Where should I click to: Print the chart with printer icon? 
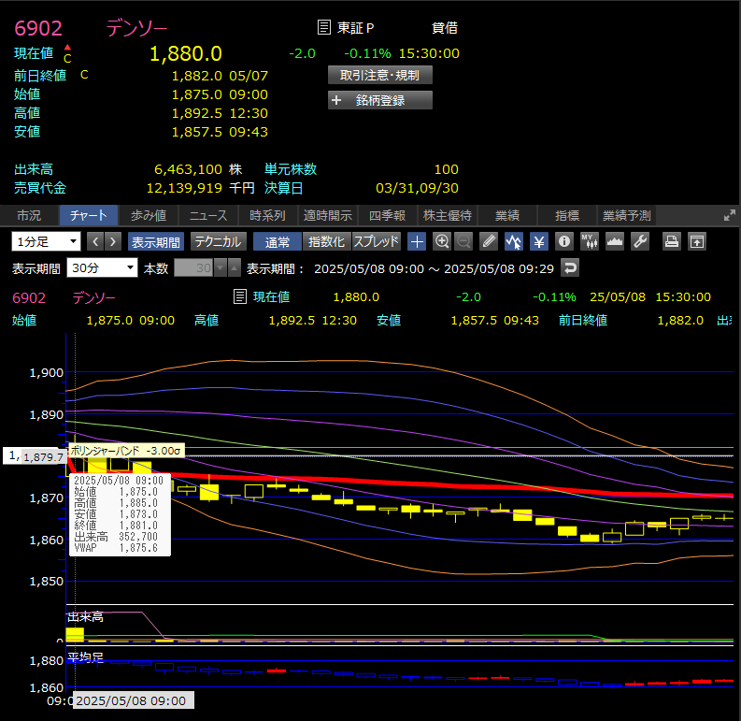672,242
